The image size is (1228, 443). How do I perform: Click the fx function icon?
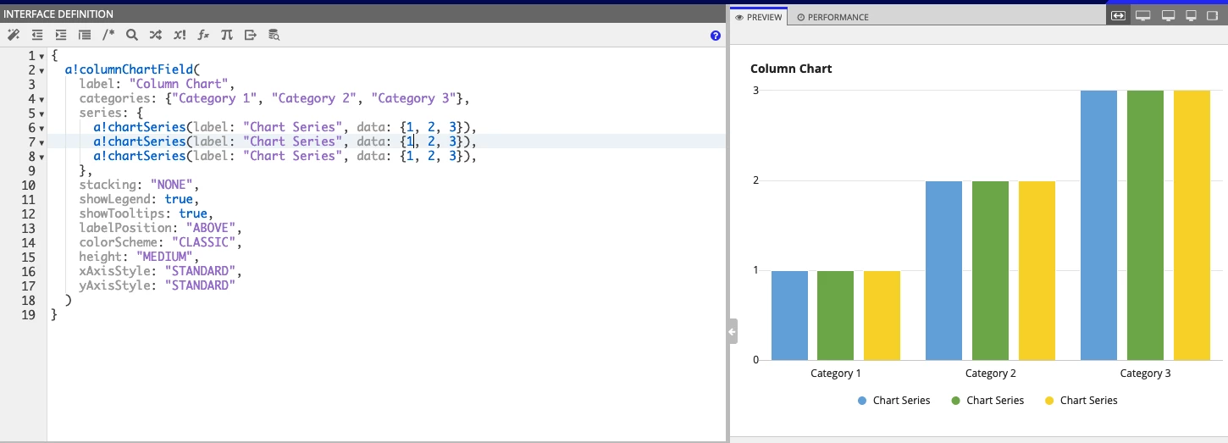tap(202, 35)
